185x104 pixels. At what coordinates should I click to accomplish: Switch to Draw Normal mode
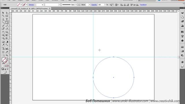3,69
